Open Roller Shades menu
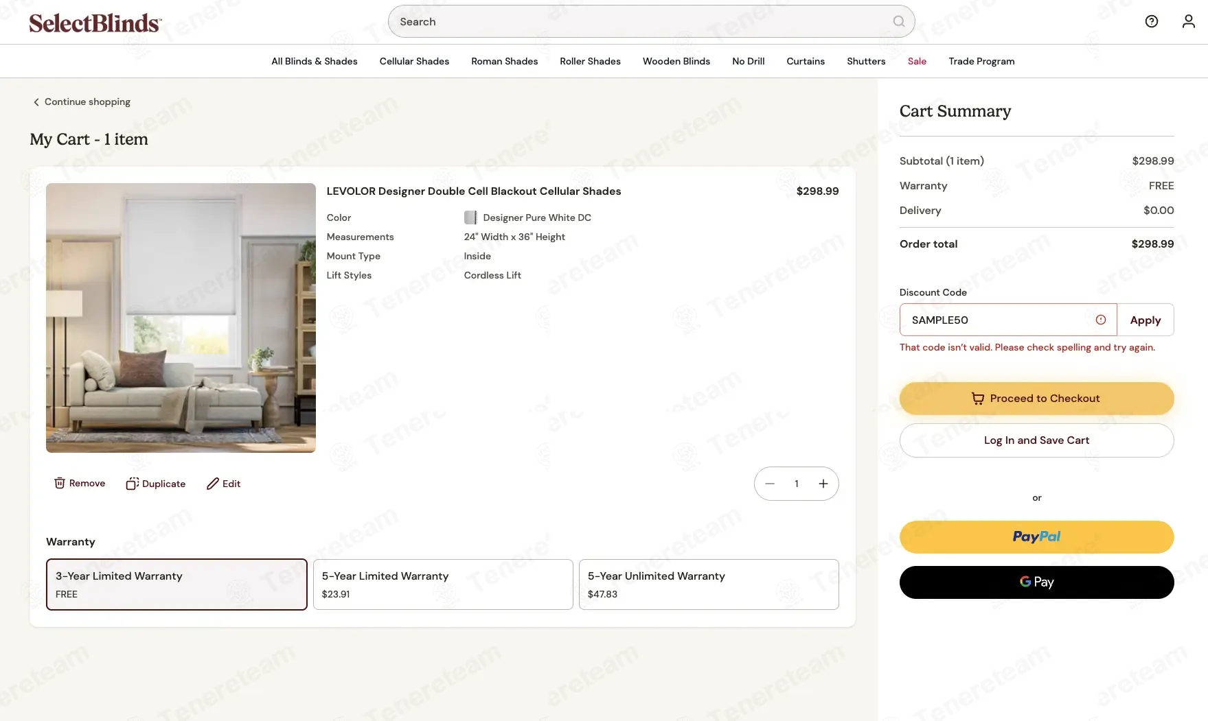This screenshot has width=1208, height=721. 590,61
